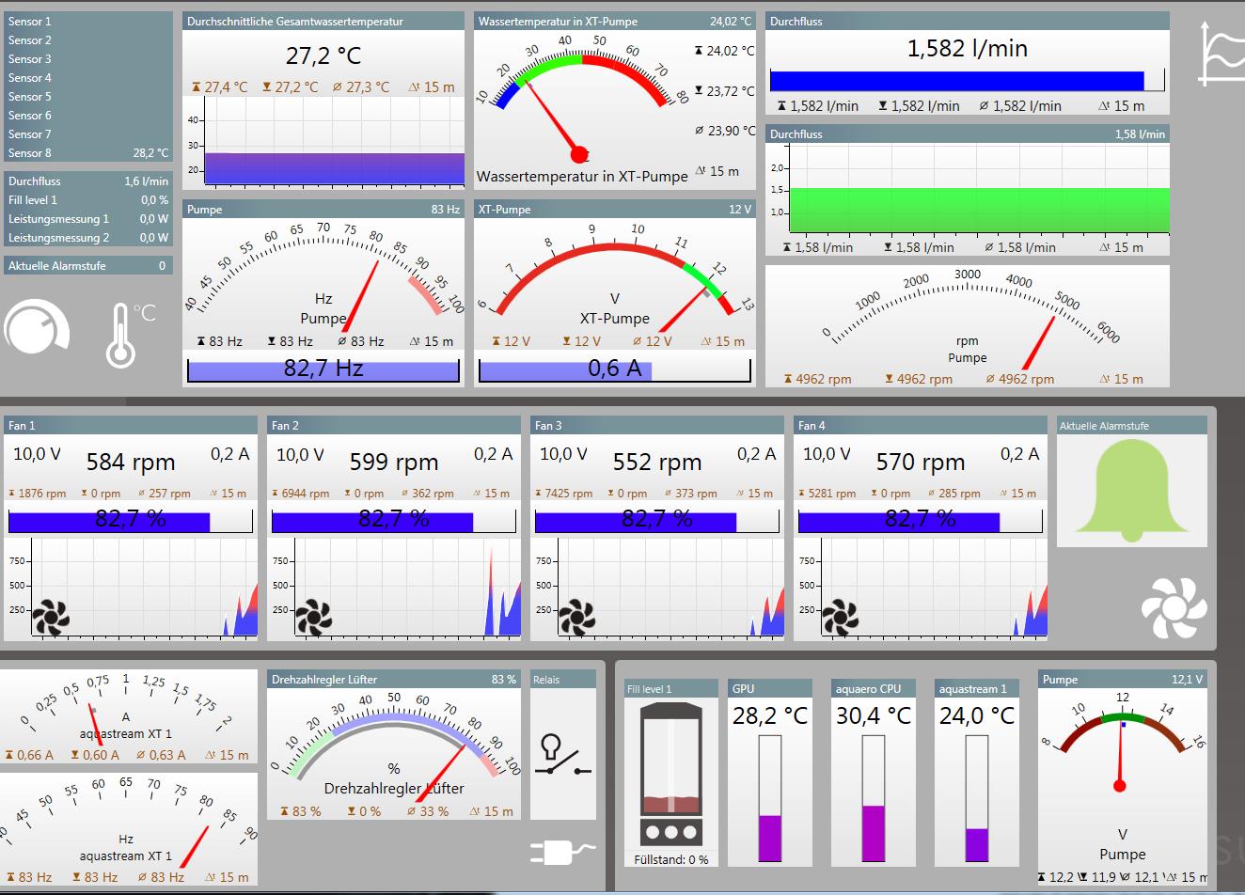This screenshot has height=895, width=1245.
Task: Select Sensor 8 in the sensor list
Action: (x=87, y=152)
